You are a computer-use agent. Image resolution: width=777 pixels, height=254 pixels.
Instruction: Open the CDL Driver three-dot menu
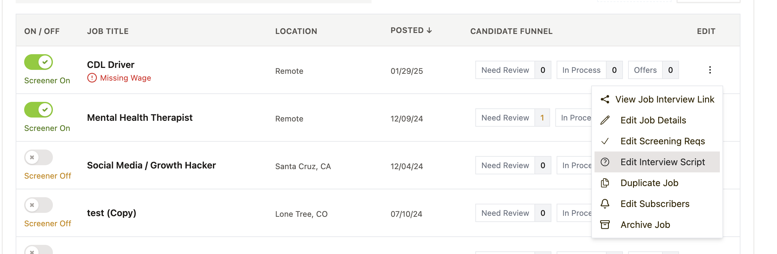[710, 70]
